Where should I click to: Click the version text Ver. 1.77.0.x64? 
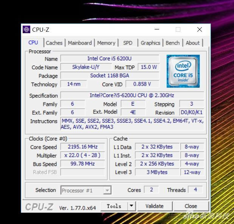pyautogui.click(x=77, y=208)
